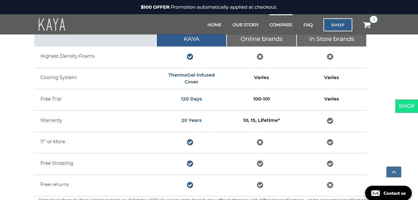Click Online brands checkmark for Free Shipping
This screenshot has height=200, width=418.
coord(260,164)
